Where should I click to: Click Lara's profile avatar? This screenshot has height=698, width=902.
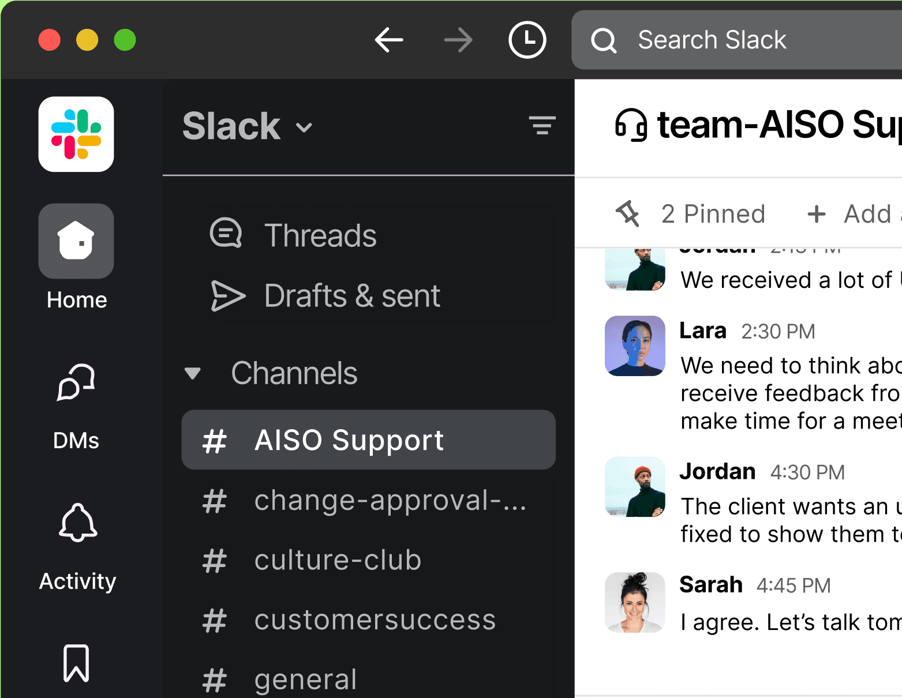click(x=635, y=346)
